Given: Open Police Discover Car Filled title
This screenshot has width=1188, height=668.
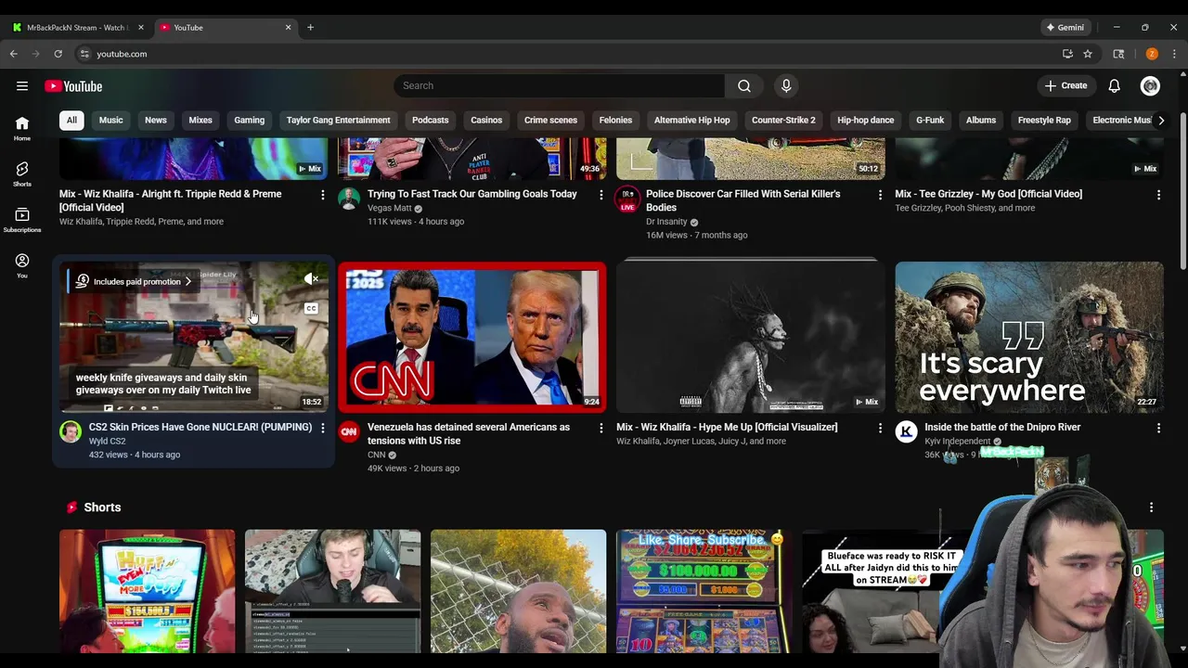Looking at the screenshot, I should click(x=743, y=200).
